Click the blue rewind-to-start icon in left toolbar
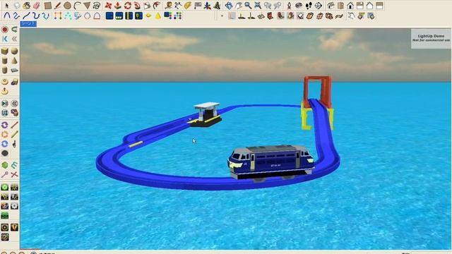The image size is (452, 254). point(5,39)
